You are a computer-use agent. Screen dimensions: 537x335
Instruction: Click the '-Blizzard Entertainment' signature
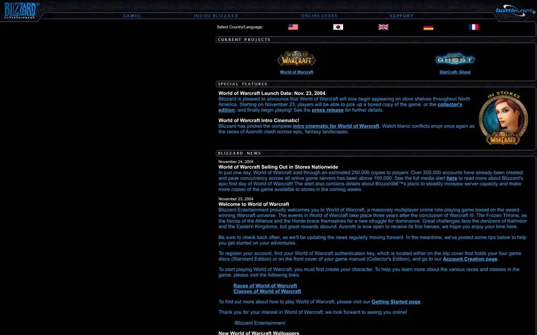tap(259, 323)
